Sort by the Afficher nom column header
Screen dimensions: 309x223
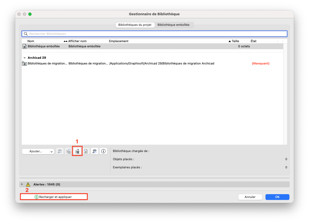(x=78, y=41)
